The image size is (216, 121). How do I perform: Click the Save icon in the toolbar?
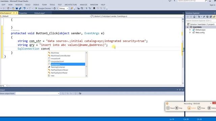coord(17,8)
